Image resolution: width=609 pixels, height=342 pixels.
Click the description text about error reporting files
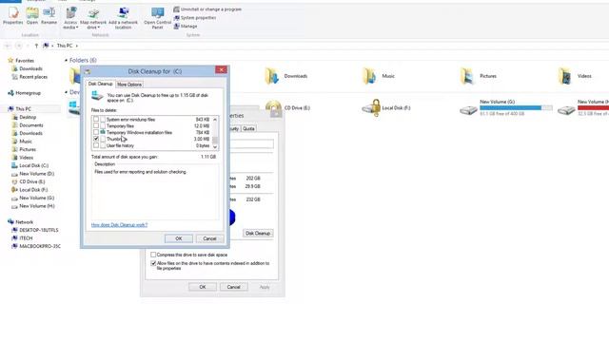141,172
